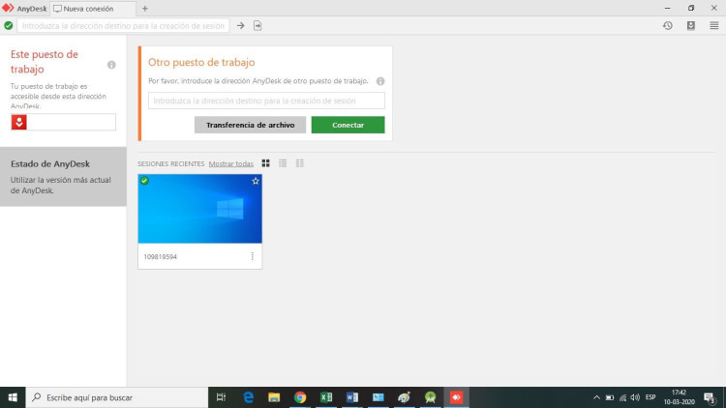This screenshot has width=726, height=408.
Task: Click the volume icon in system tray
Action: [635, 397]
